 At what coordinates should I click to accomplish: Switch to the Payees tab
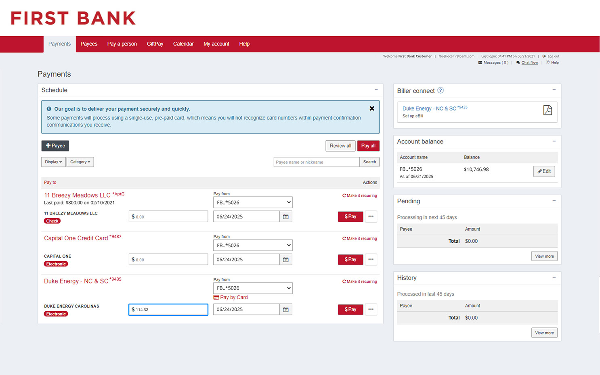(89, 44)
